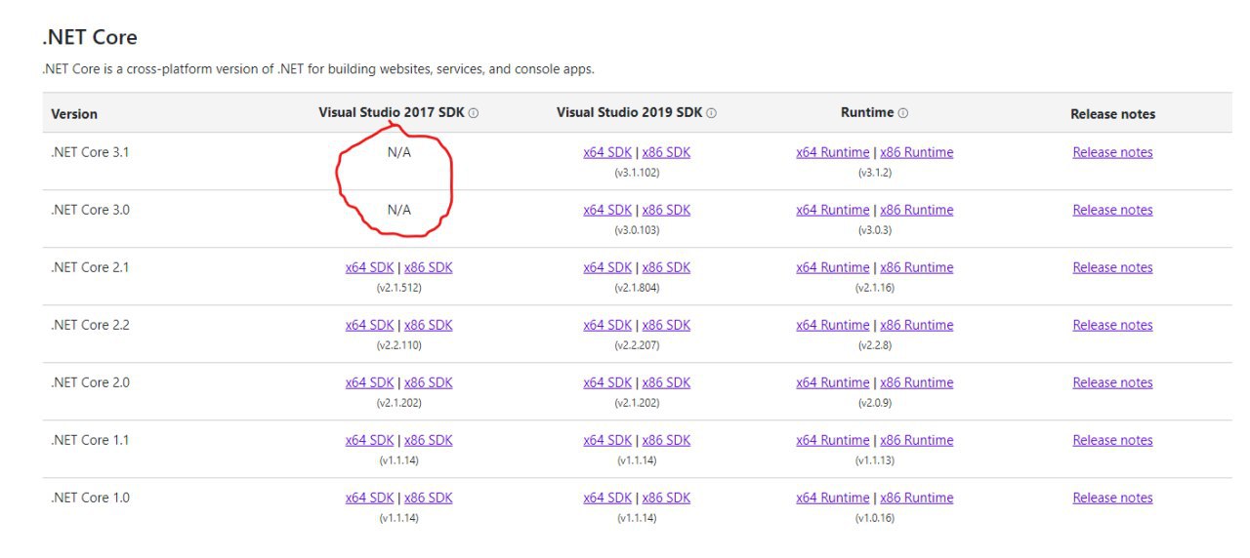Image resolution: width=1250 pixels, height=558 pixels.
Task: Open Release notes for .NET Core 1.0
Action: point(1112,498)
